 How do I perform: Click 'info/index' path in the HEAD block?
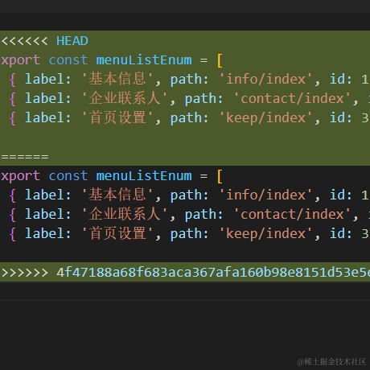[266, 80]
